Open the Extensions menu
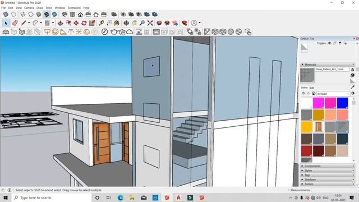Image resolution: width=359 pixels, height=202 pixels. tap(74, 8)
